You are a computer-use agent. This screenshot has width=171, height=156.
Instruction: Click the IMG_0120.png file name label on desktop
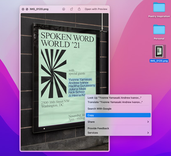159,61
